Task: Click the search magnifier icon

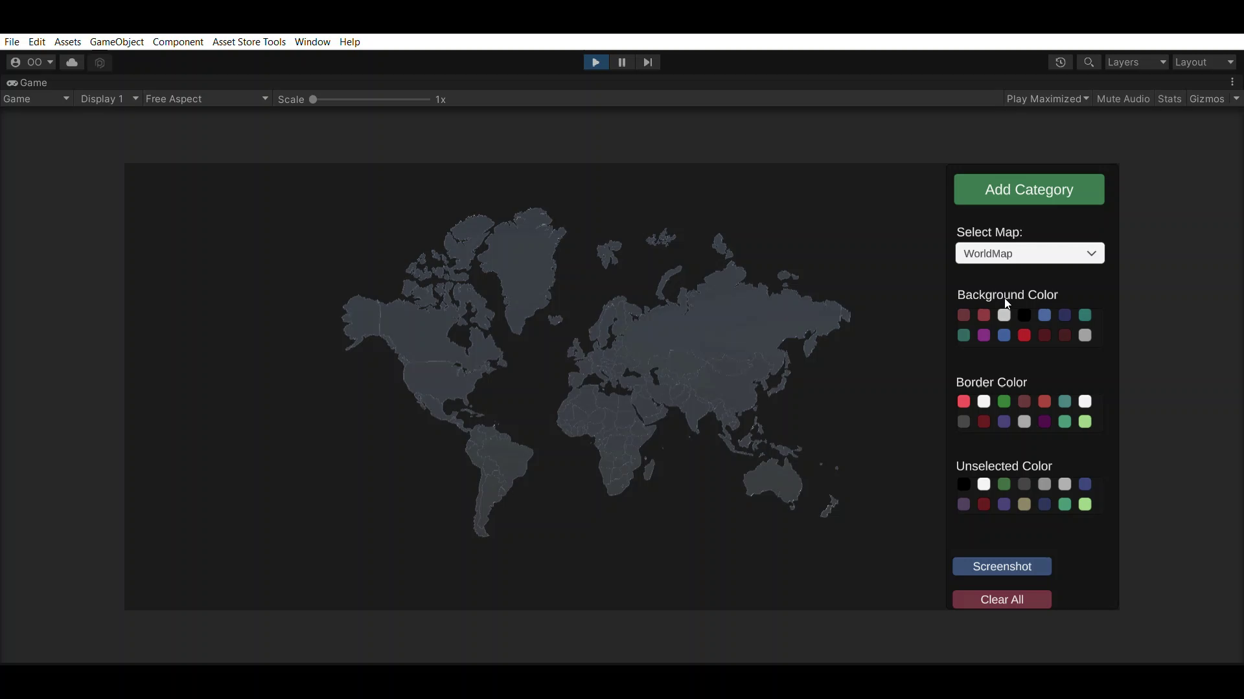Action: 1089,62
